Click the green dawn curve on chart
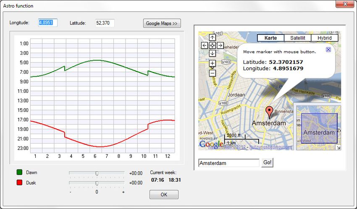357x209 pixels. [97, 60]
